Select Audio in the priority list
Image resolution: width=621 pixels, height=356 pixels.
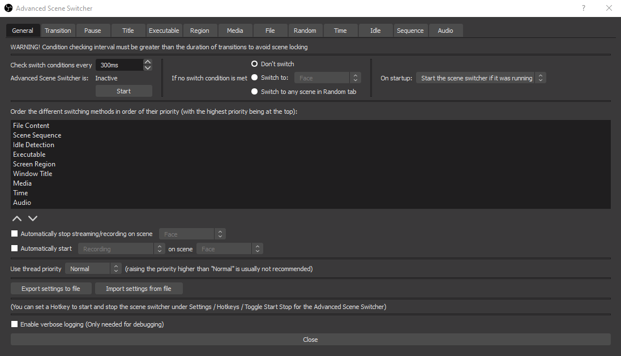coord(310,203)
